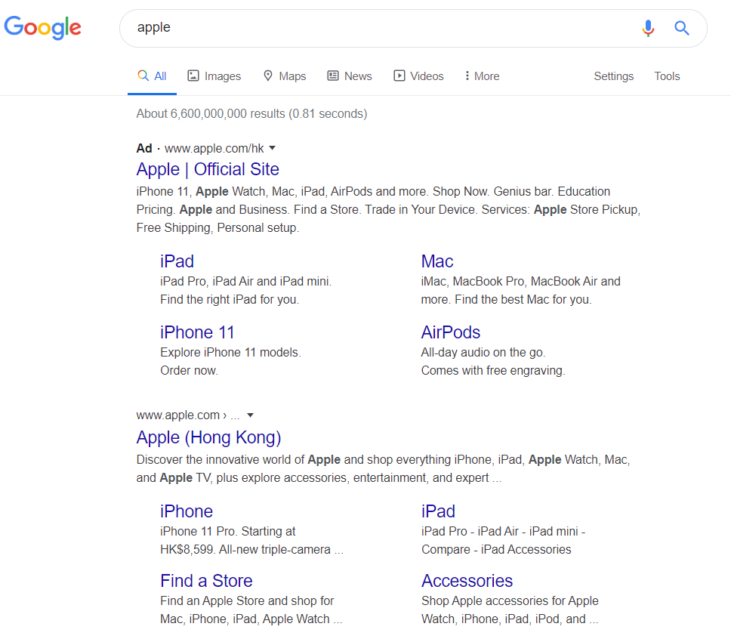Screen dimensions: 731x639
Task: Expand the www.apple.com result dropdown arrow
Action: click(x=251, y=415)
